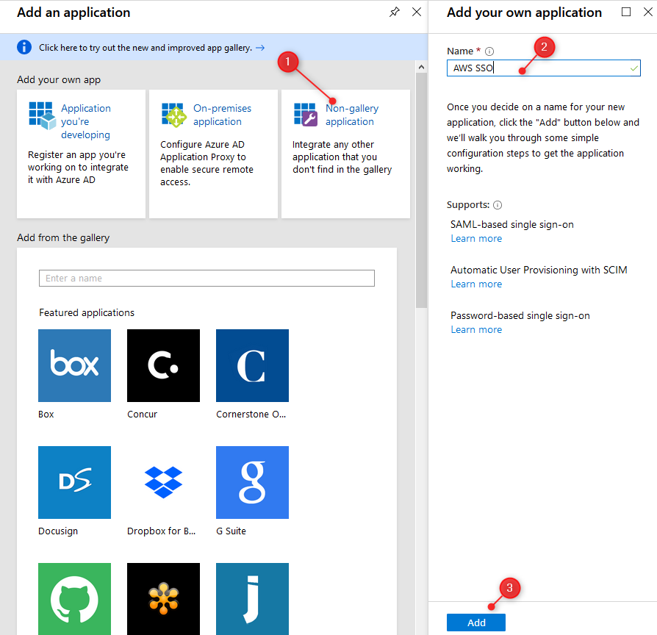Click the Box label text
This screenshot has width=657, height=635.
(x=46, y=414)
